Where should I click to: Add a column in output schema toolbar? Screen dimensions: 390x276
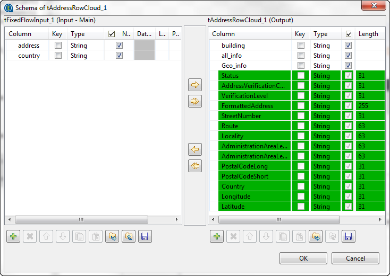[217, 236]
